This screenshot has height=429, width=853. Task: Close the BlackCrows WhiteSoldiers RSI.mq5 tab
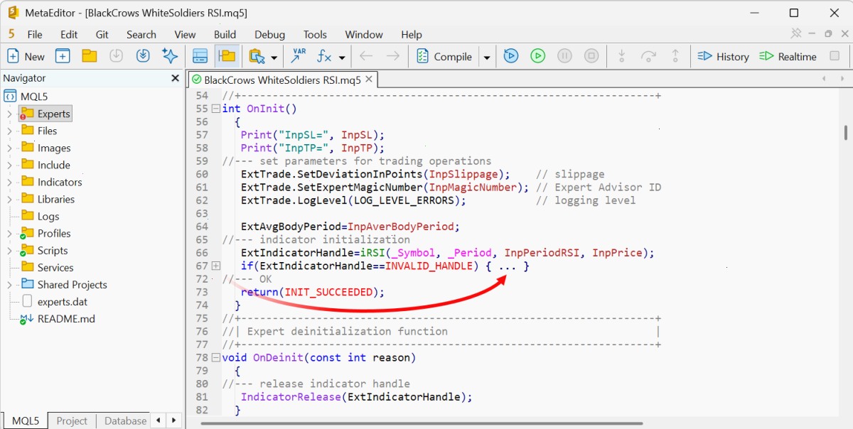[x=369, y=80]
